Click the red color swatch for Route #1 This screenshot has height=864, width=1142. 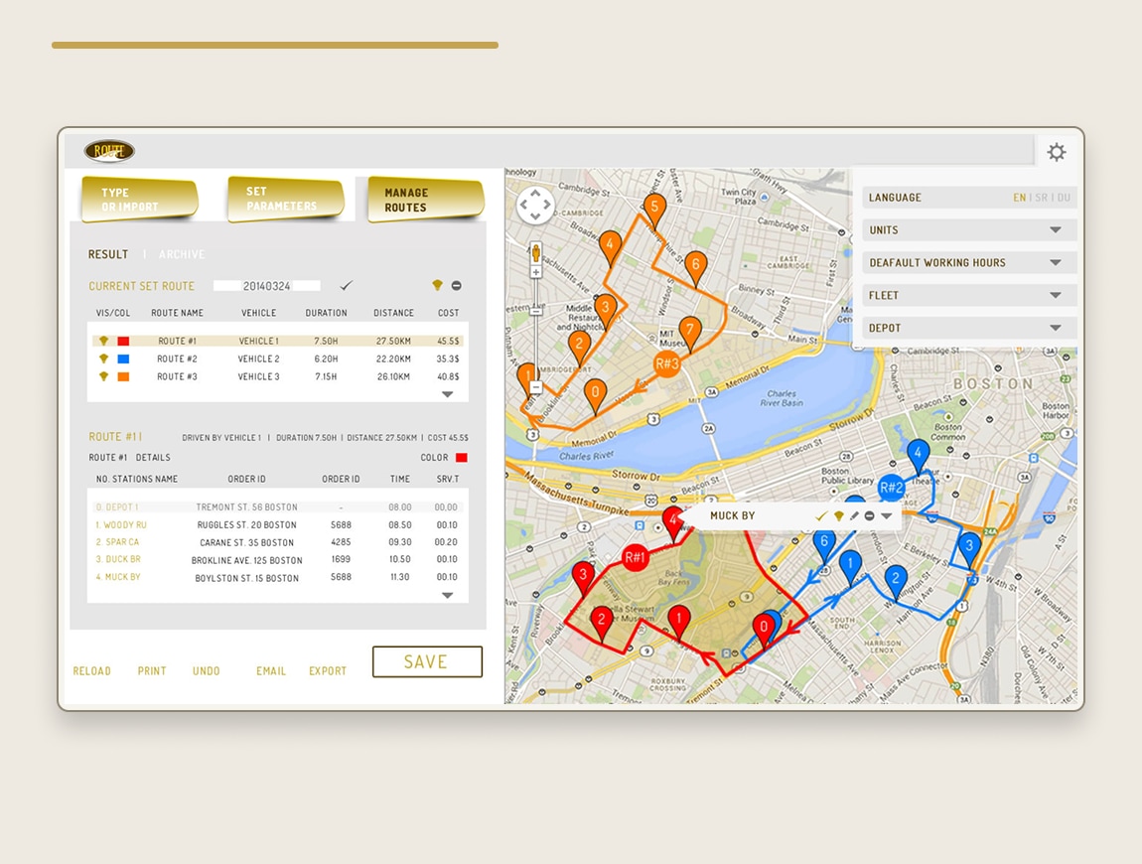(x=124, y=341)
